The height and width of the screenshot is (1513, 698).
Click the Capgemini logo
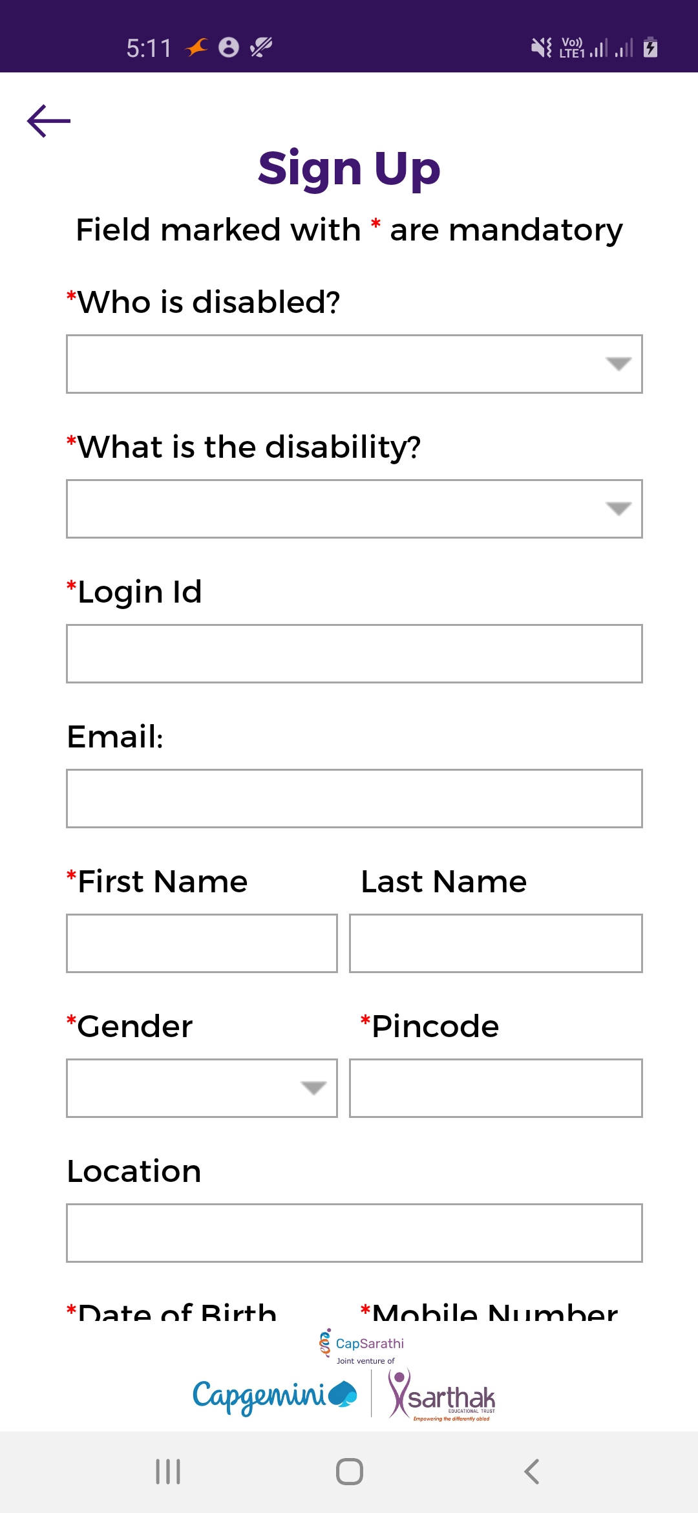[x=275, y=1397]
